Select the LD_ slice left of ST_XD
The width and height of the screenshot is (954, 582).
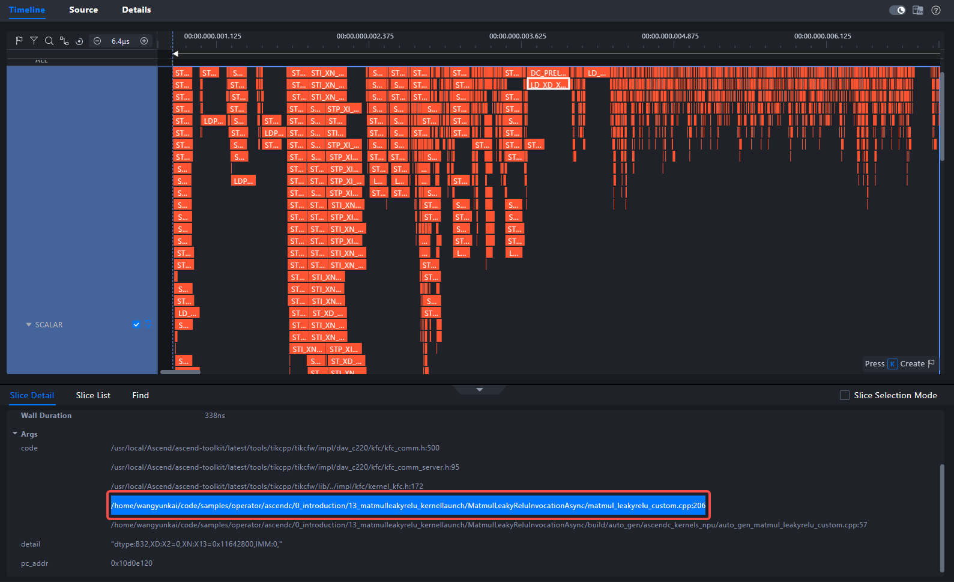187,313
